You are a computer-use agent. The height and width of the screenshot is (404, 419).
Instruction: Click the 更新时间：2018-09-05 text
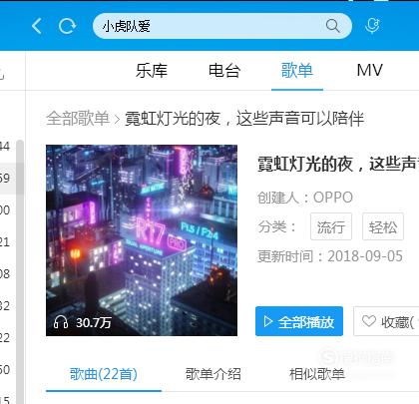click(330, 256)
